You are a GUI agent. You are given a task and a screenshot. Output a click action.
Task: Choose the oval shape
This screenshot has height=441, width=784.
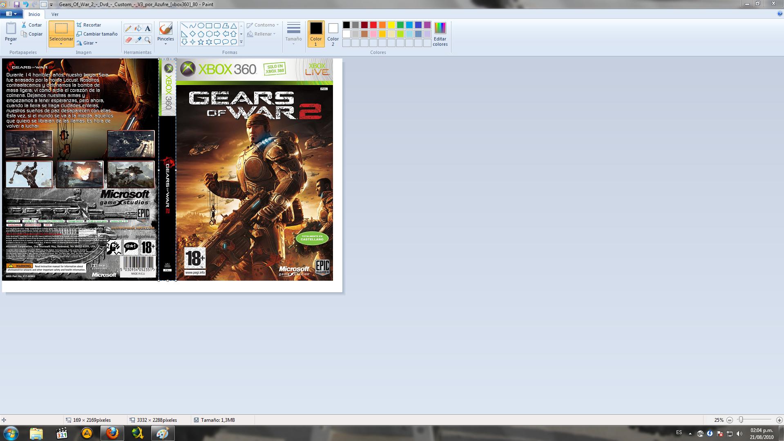pos(201,25)
